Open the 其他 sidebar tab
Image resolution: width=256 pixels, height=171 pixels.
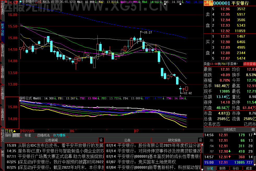click(2, 154)
